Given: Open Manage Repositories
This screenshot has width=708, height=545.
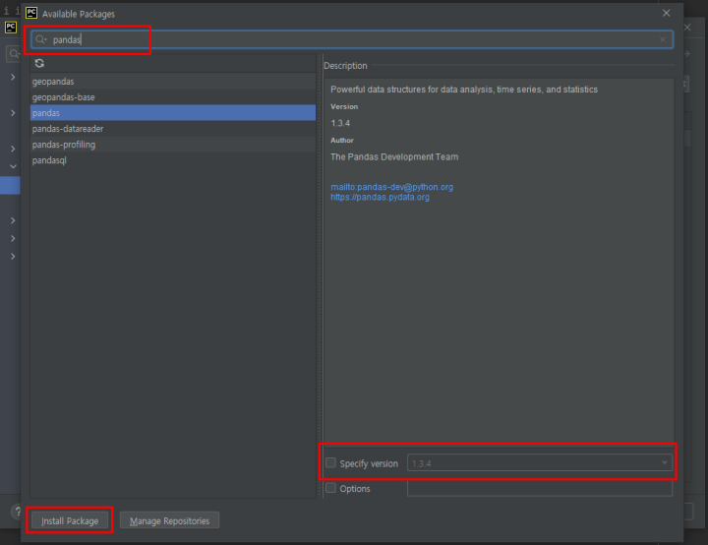Looking at the screenshot, I should (169, 520).
